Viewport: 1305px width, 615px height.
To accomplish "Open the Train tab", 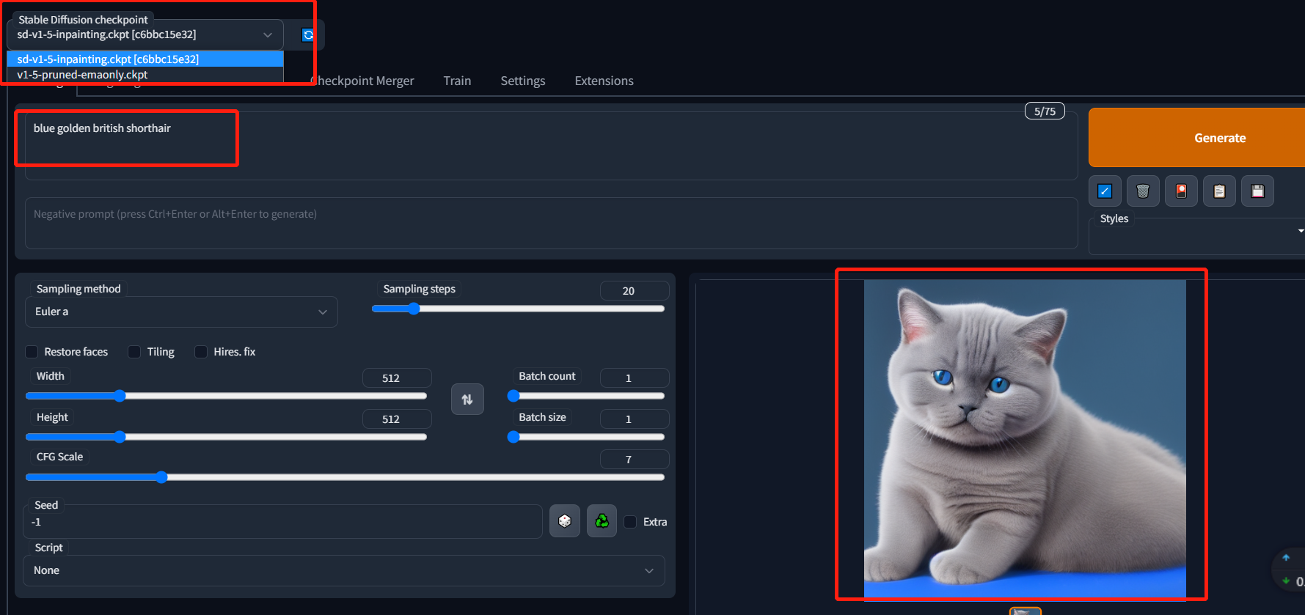I will 457,81.
